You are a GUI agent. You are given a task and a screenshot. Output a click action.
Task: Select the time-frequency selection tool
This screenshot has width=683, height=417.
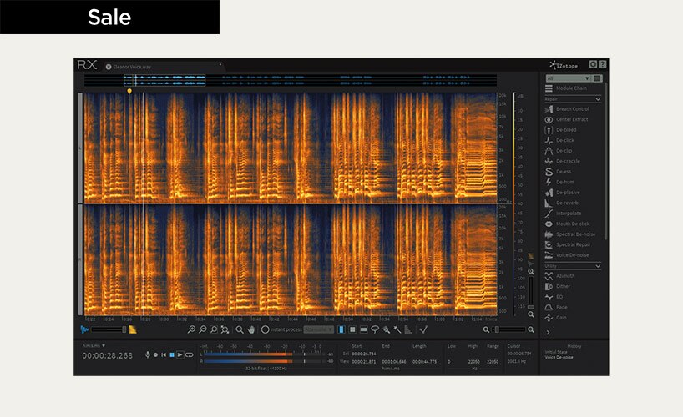click(352, 329)
